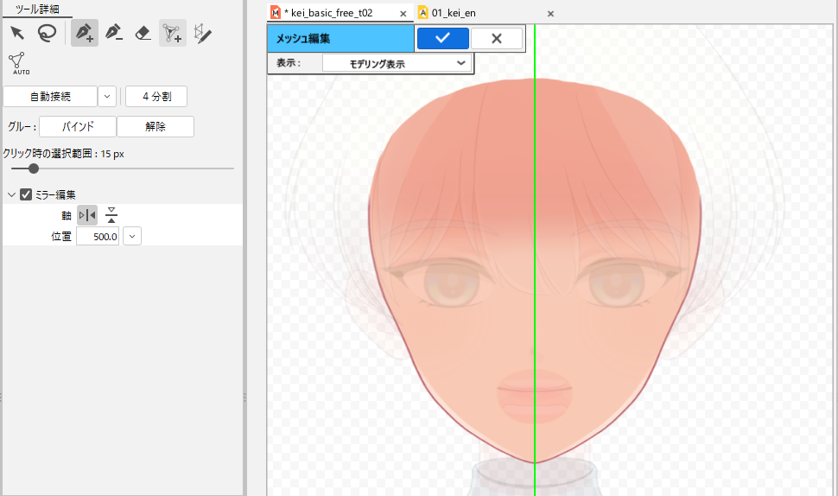Toggle the ミラー編集 checkbox
The height and width of the screenshot is (496, 838).
[26, 194]
